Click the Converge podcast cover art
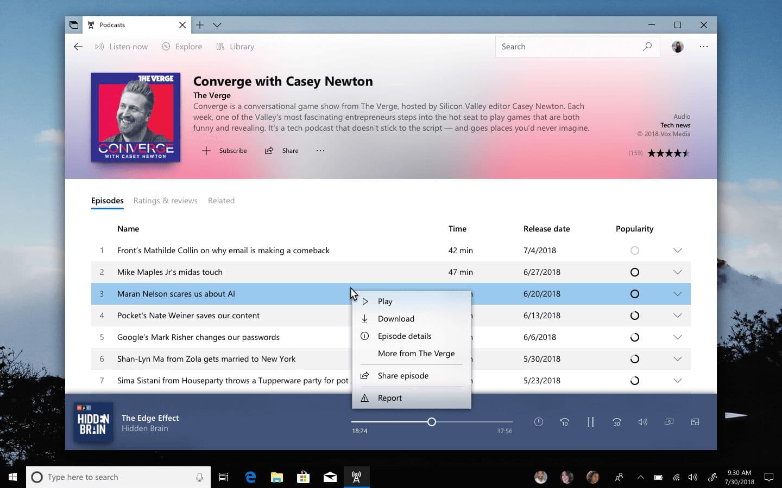This screenshot has height=488, width=782. click(x=136, y=117)
